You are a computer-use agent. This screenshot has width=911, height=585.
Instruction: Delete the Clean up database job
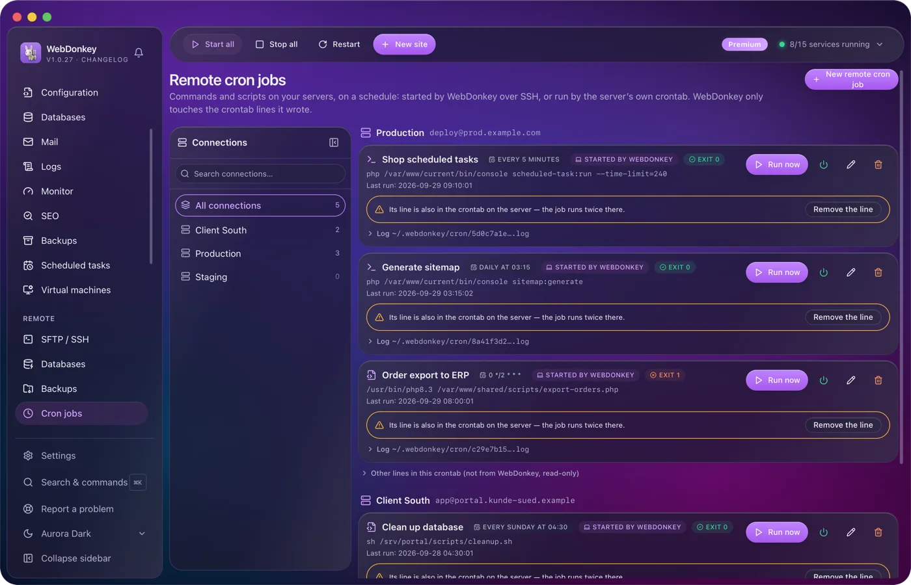tap(878, 532)
